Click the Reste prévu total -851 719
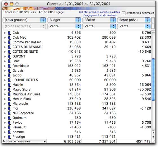The width and height of the screenshot is (158, 147). 143,141
